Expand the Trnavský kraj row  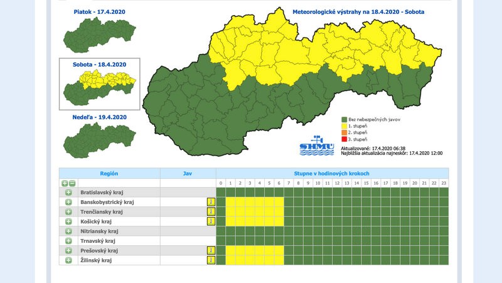pyautogui.click(x=68, y=241)
